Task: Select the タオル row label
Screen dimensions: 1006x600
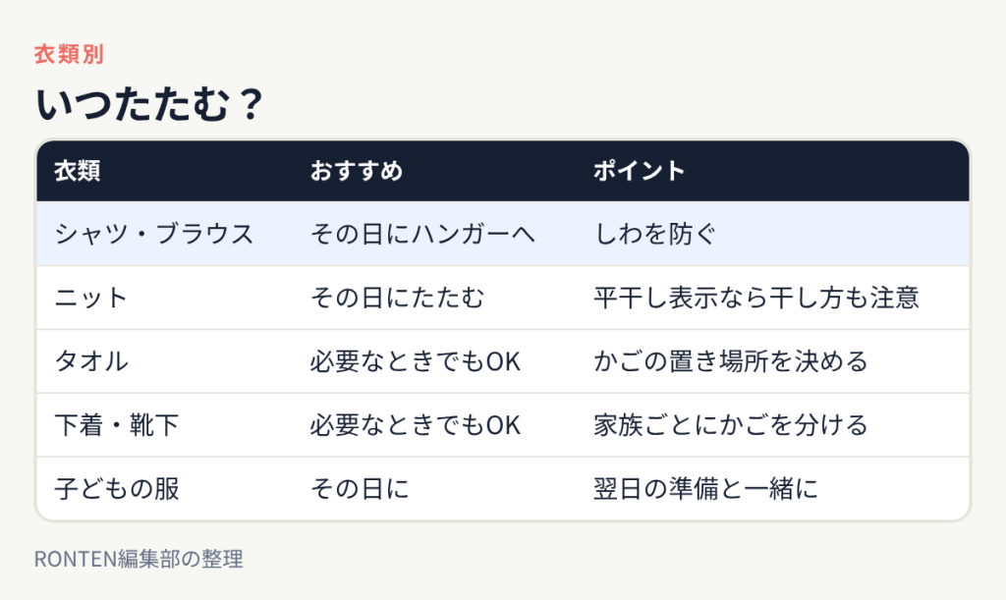Action: coord(91,361)
